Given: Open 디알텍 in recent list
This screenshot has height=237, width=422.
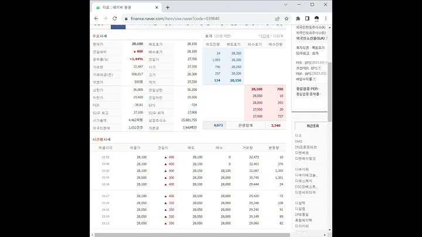Looking at the screenshot, I should (300, 203).
